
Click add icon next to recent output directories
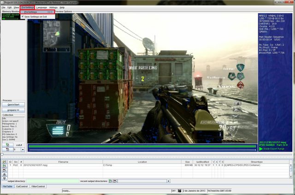click(x=111, y=181)
